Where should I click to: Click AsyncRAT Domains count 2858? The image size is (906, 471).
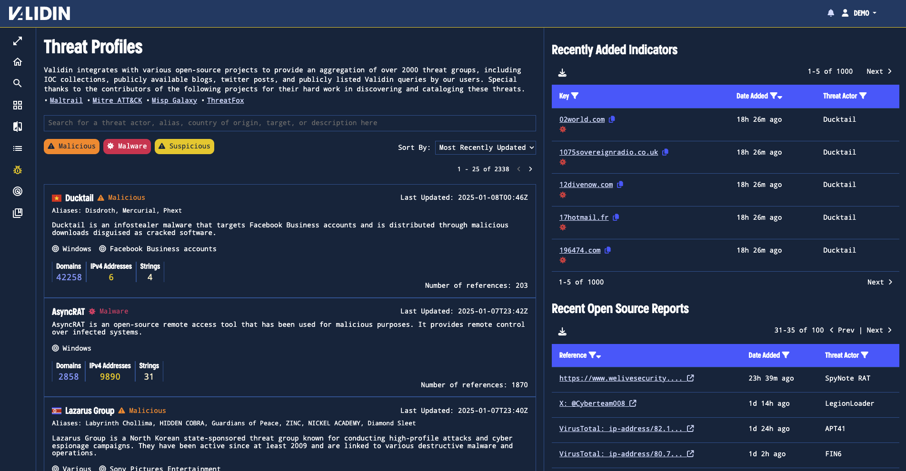69,377
